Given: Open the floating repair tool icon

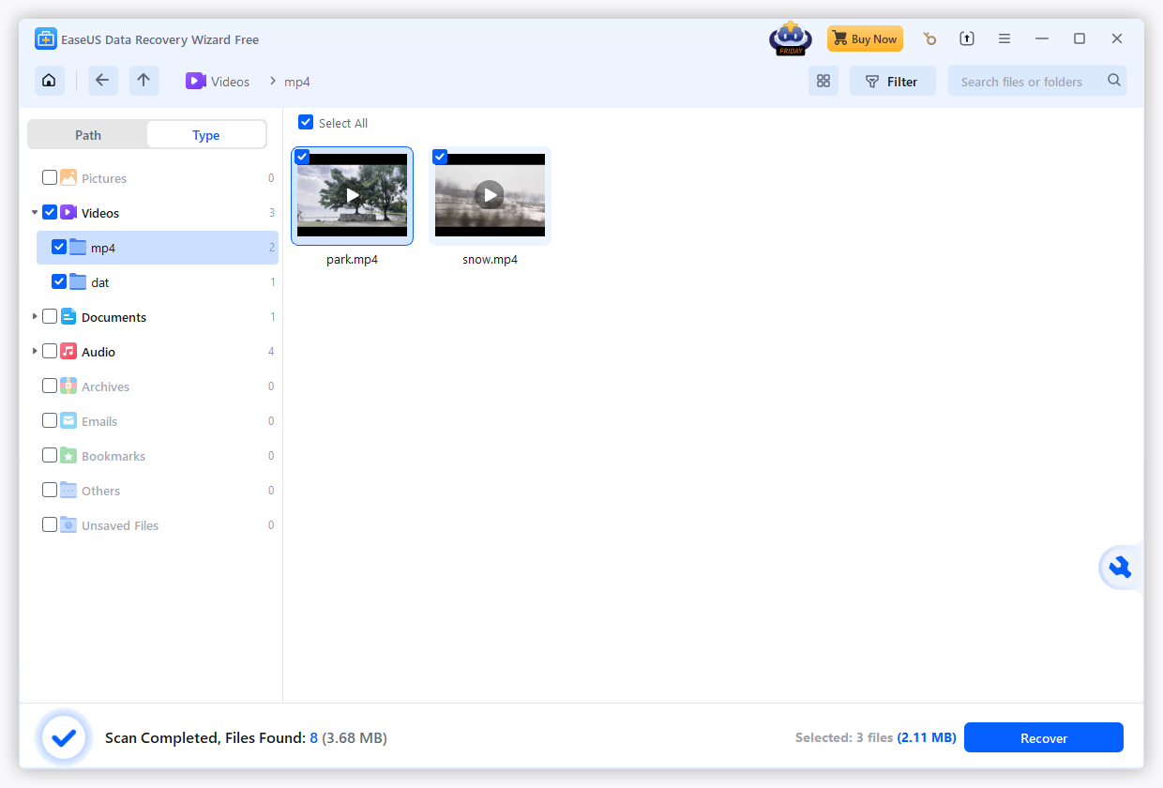Looking at the screenshot, I should [1122, 567].
